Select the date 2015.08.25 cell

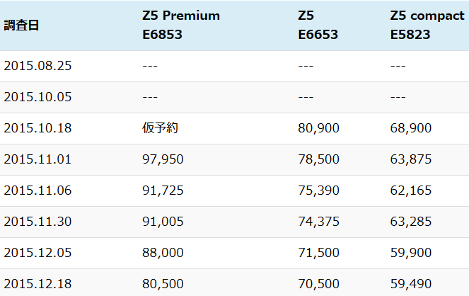[37, 66]
